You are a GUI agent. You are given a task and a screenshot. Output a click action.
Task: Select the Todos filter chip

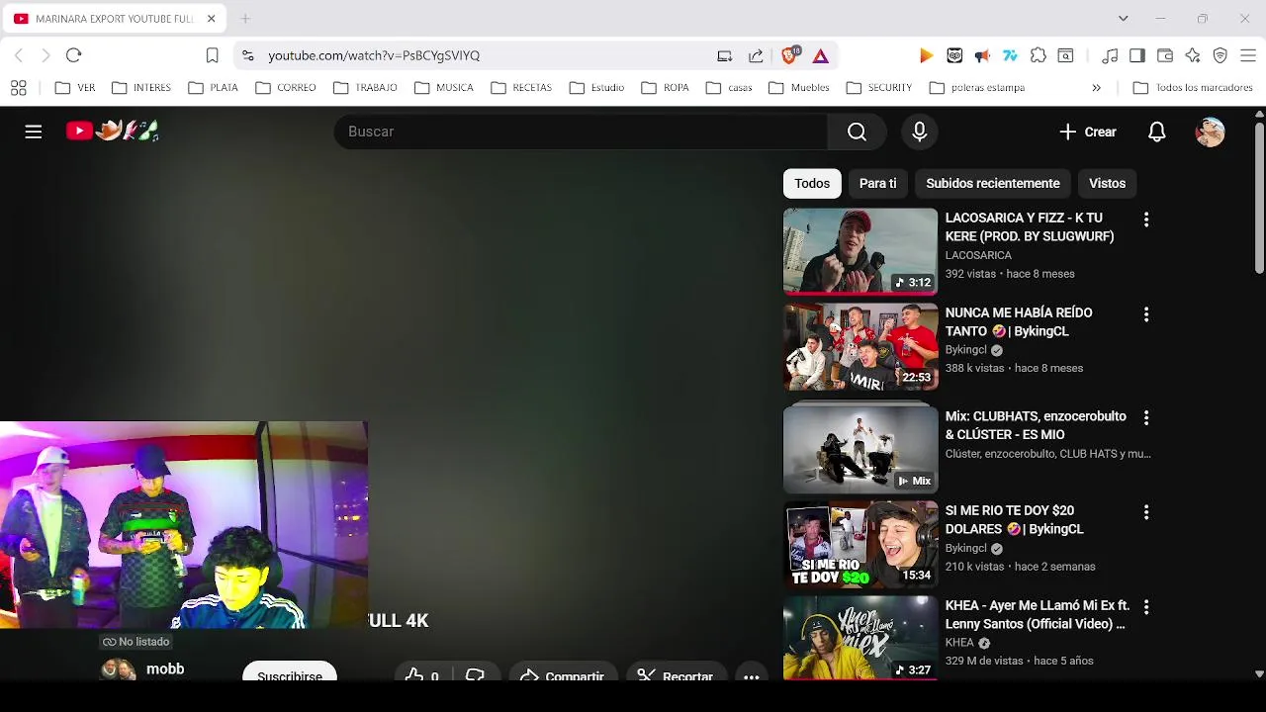point(812,183)
